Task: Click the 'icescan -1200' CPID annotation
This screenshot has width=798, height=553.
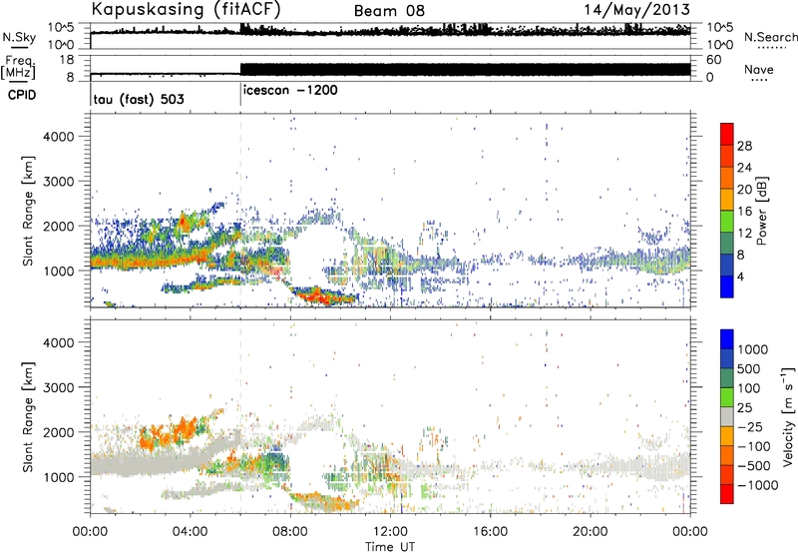Action: (x=290, y=91)
